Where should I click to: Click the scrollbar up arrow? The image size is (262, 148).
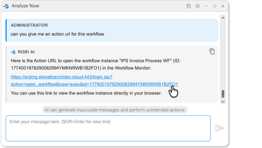(x=223, y=18)
